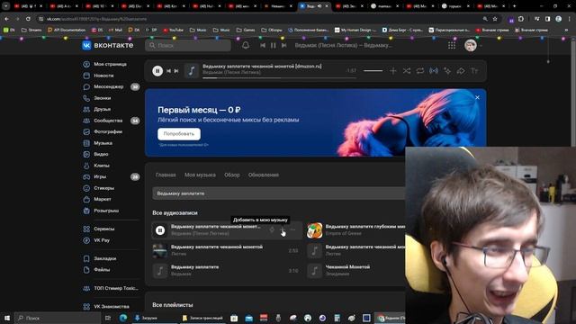
Task: Click the similar tracks sparkle icon
Action: [x=447, y=71]
